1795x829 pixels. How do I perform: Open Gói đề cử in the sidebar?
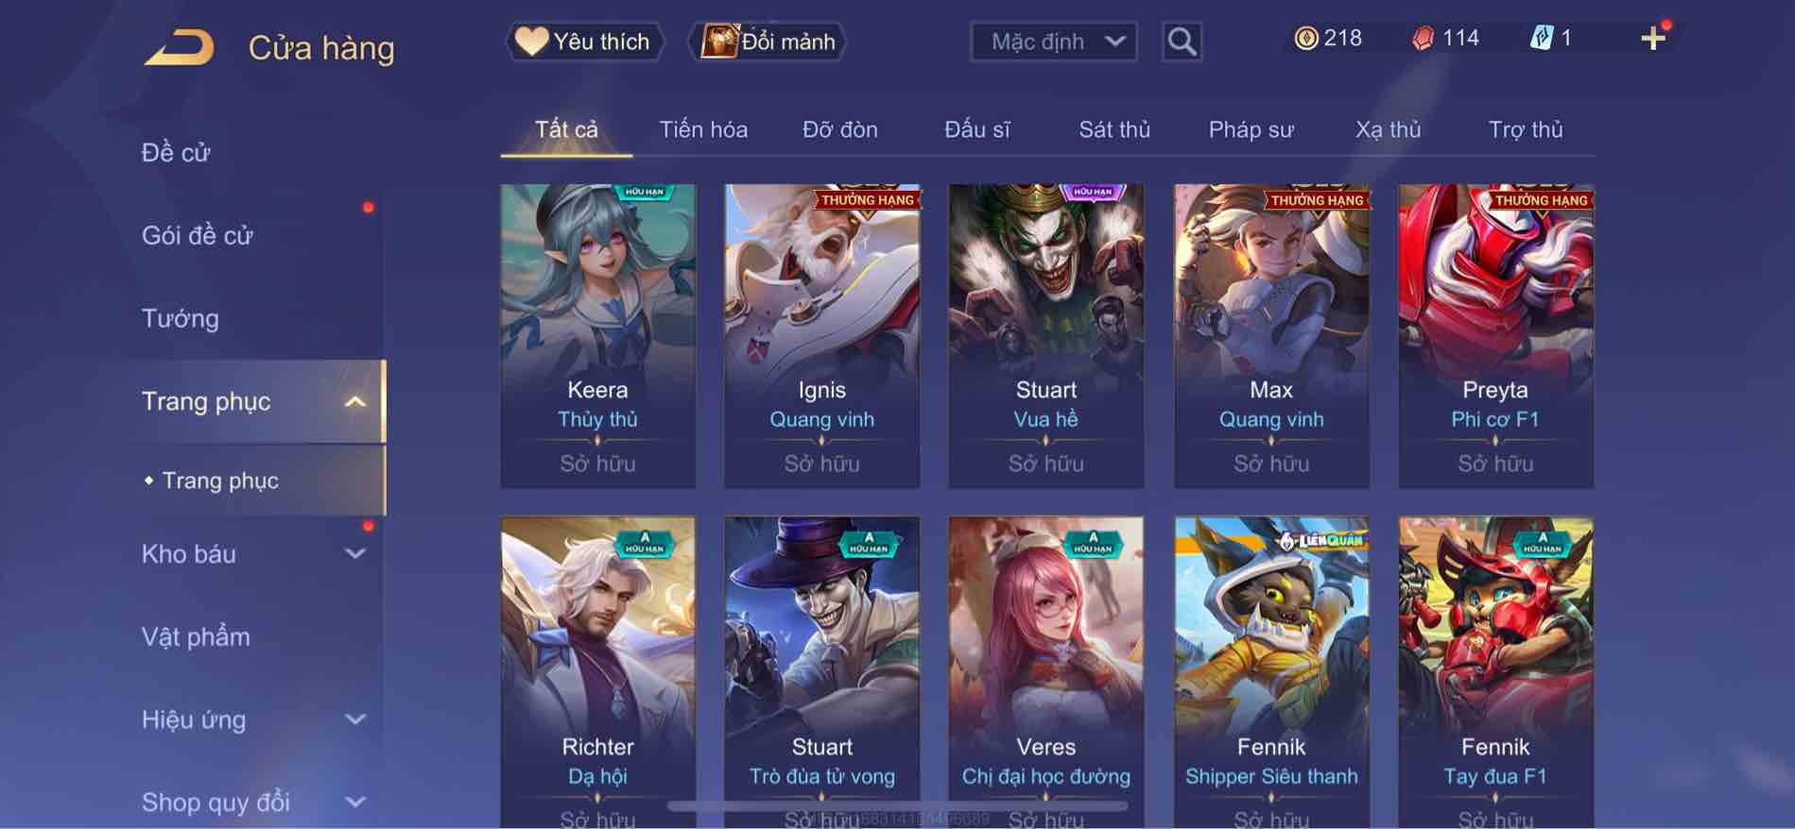pos(198,235)
